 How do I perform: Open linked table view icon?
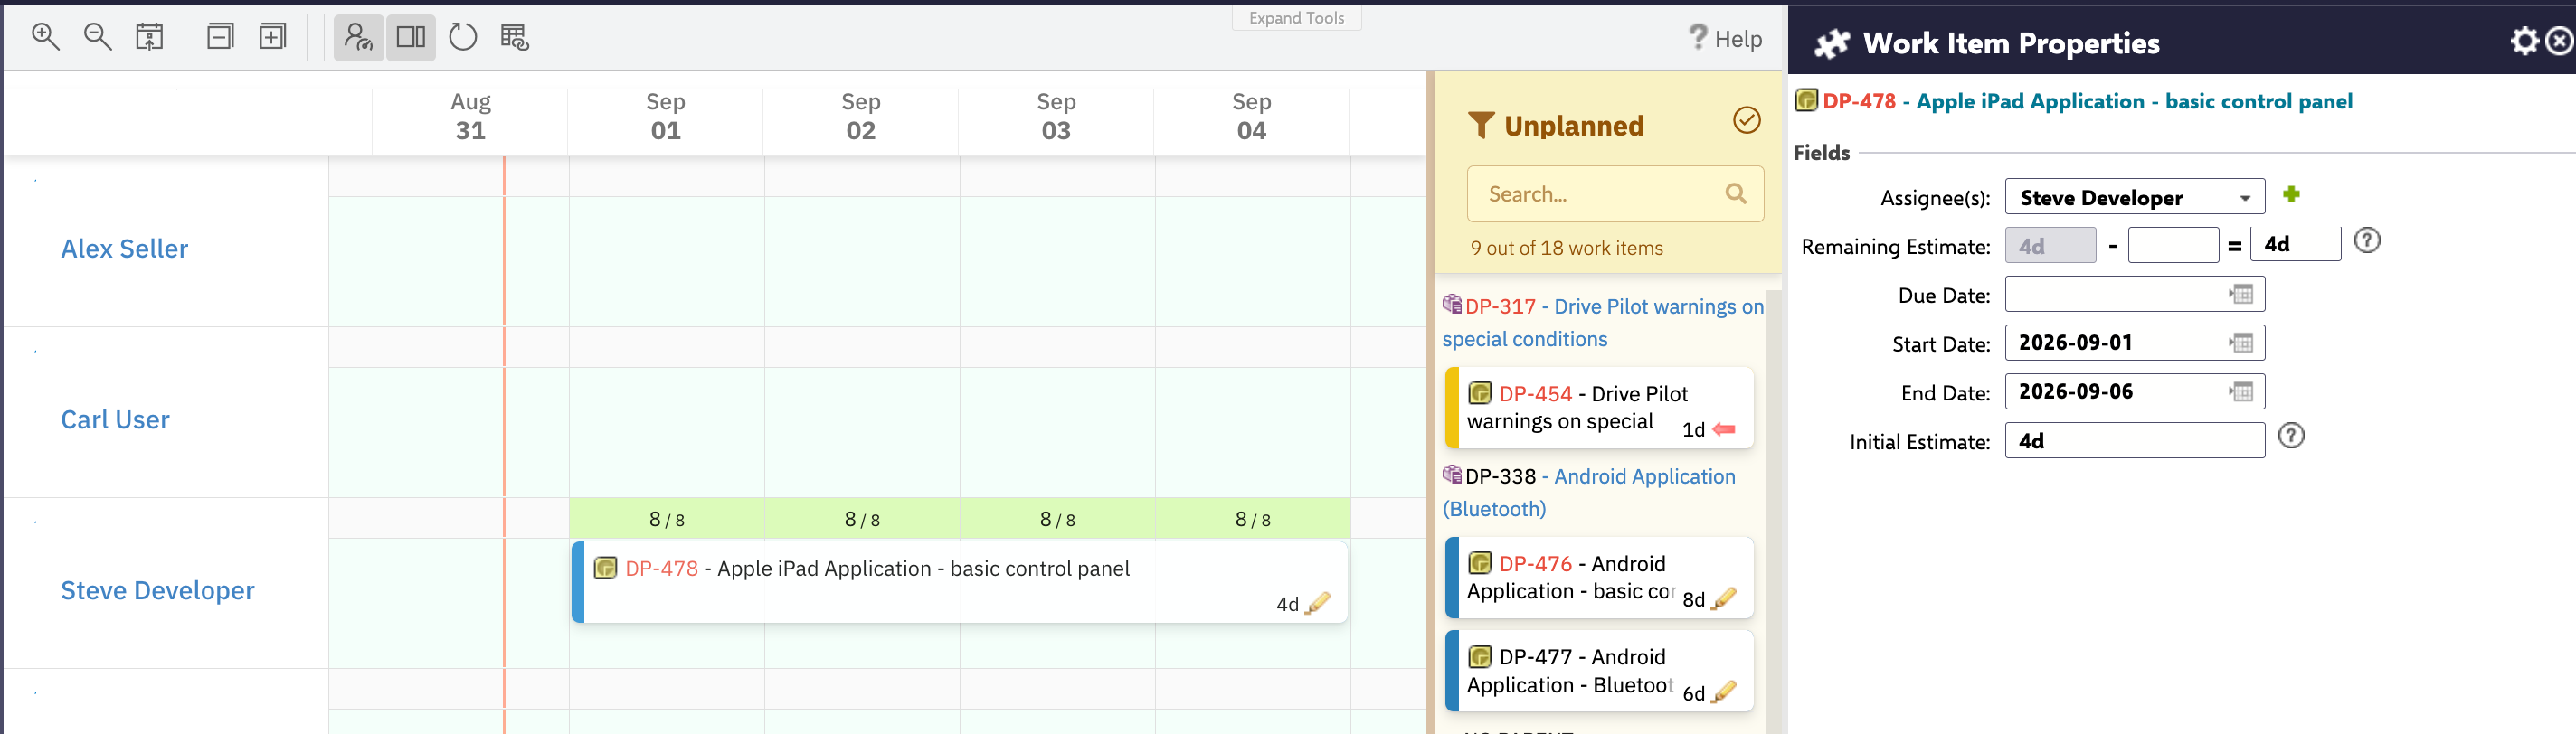pos(515,38)
